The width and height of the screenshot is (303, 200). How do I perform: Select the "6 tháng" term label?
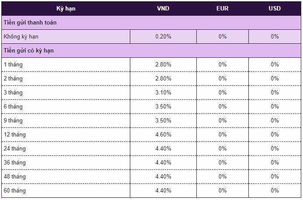click(x=13, y=106)
